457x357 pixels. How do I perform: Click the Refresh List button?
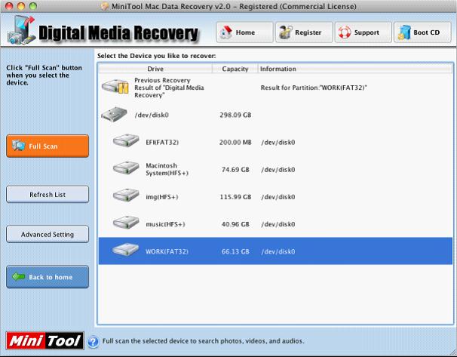click(48, 195)
